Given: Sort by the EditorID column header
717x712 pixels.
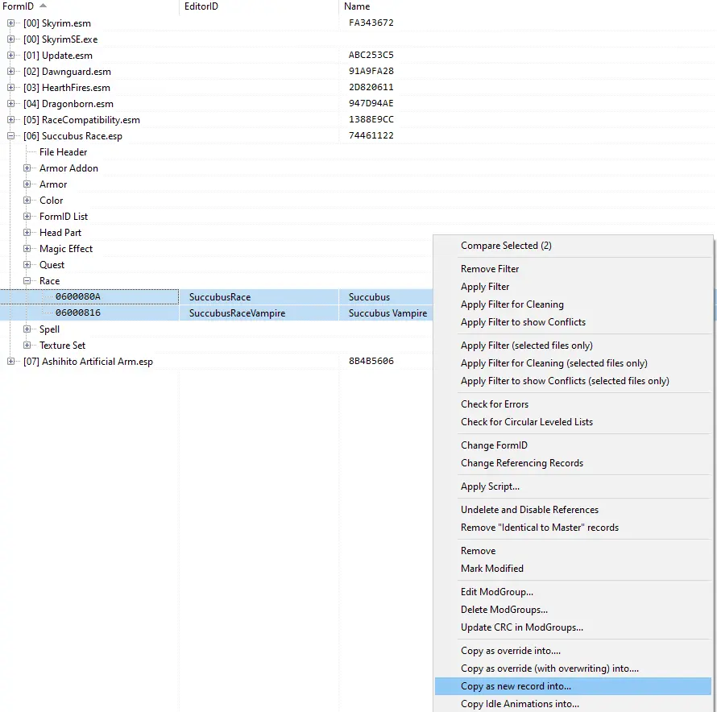Looking at the screenshot, I should [259, 6].
